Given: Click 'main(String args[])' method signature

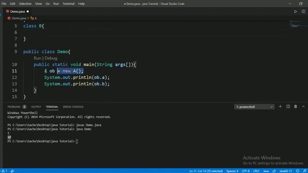Looking at the screenshot, I should pos(108,64).
